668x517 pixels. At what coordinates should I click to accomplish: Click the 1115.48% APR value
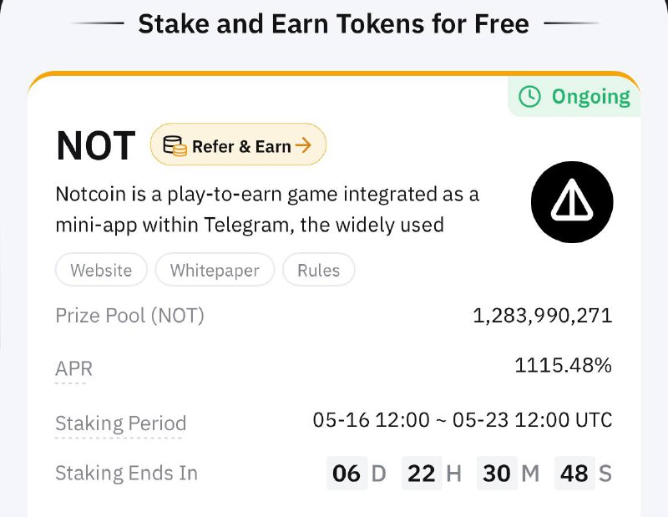click(563, 365)
